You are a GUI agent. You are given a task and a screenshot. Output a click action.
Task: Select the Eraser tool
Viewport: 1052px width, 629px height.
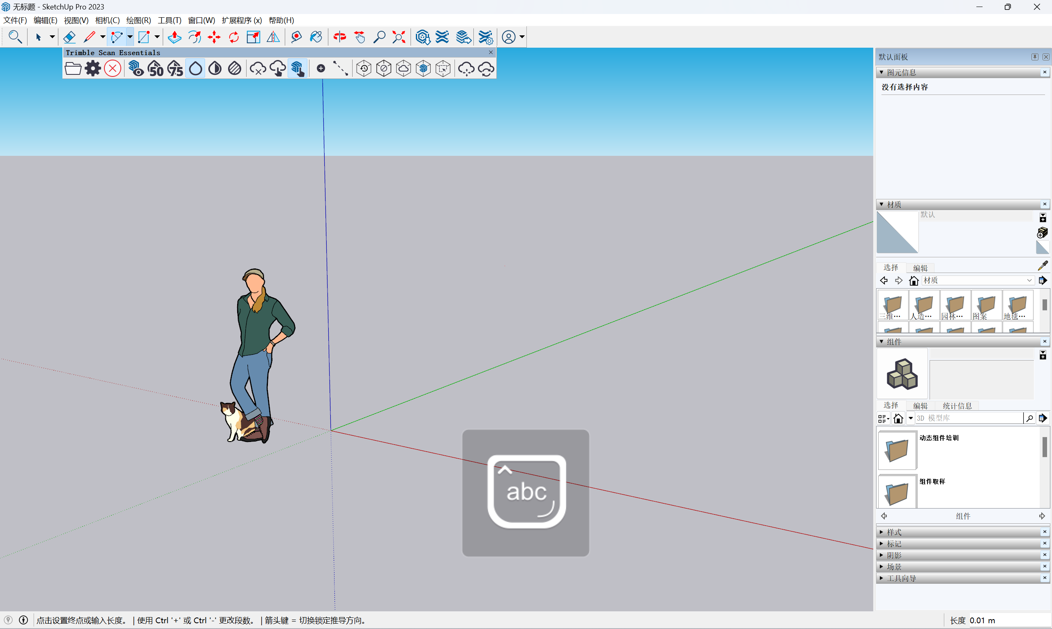tap(69, 37)
